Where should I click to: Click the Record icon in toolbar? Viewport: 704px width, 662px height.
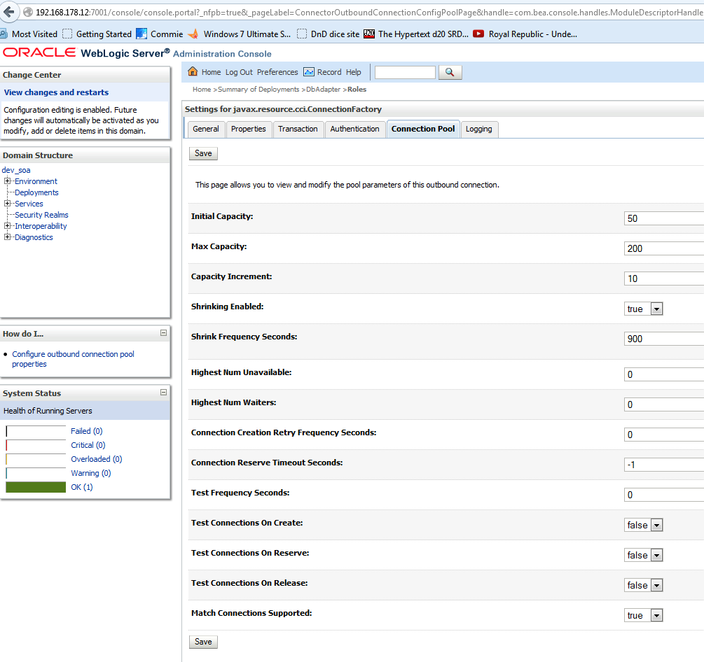tap(309, 72)
